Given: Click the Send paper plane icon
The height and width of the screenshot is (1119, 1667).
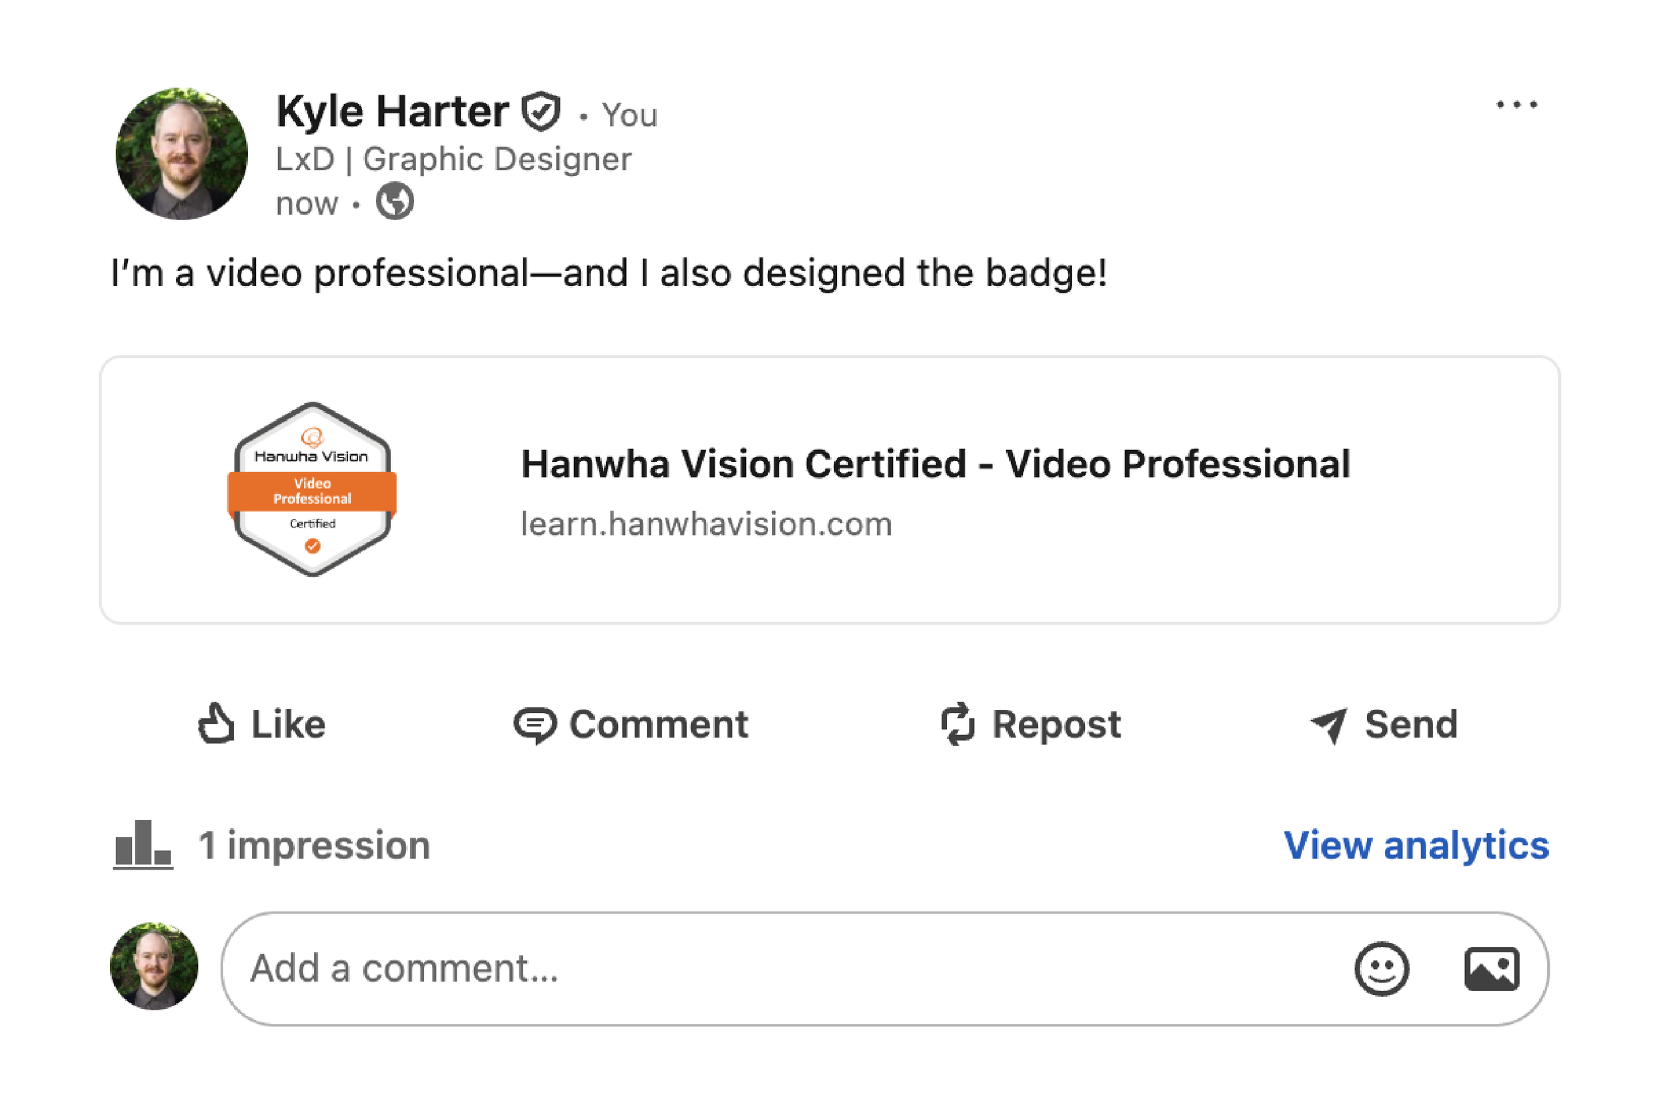Looking at the screenshot, I should pyautogui.click(x=1330, y=725).
